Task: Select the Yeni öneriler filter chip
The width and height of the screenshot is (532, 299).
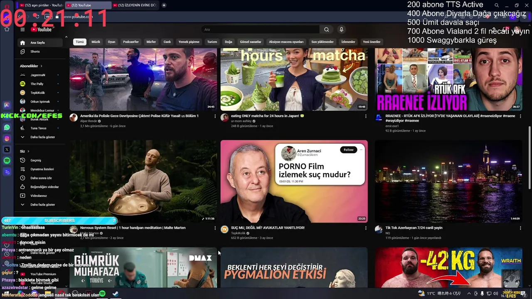Action: click(372, 42)
